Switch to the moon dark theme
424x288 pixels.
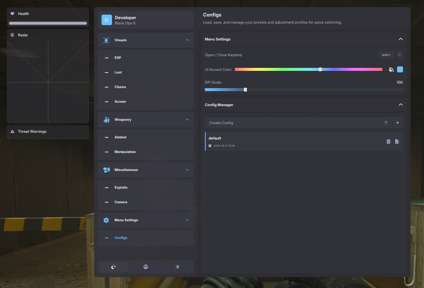click(113, 267)
